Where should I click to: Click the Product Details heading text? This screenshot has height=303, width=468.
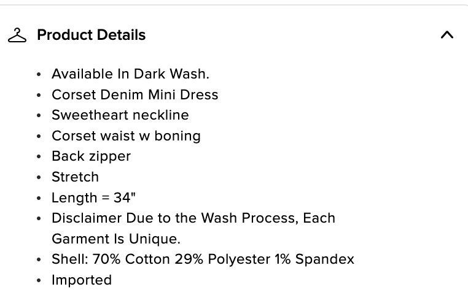(91, 35)
